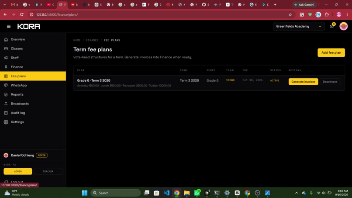Viewport: 352px width, 198px height.
Task: Open browser extensions puzzle icon
Action: [x=327, y=14]
